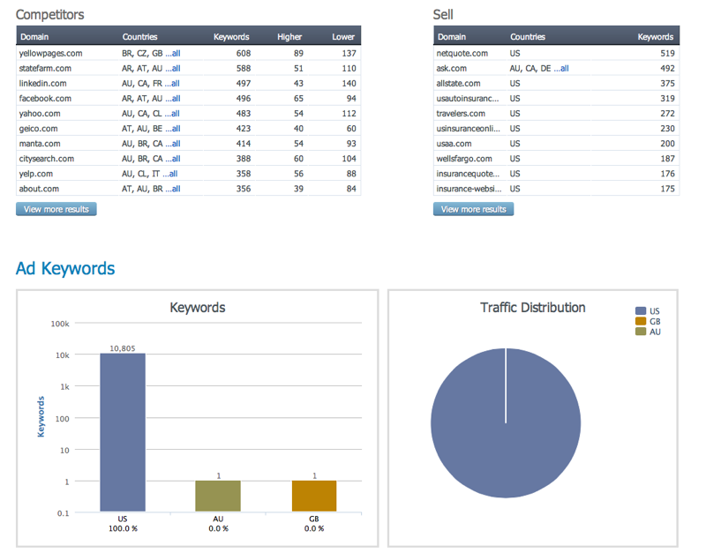Screen dimensions: 706x560
Task: Click the US legend label
Action: 654,310
